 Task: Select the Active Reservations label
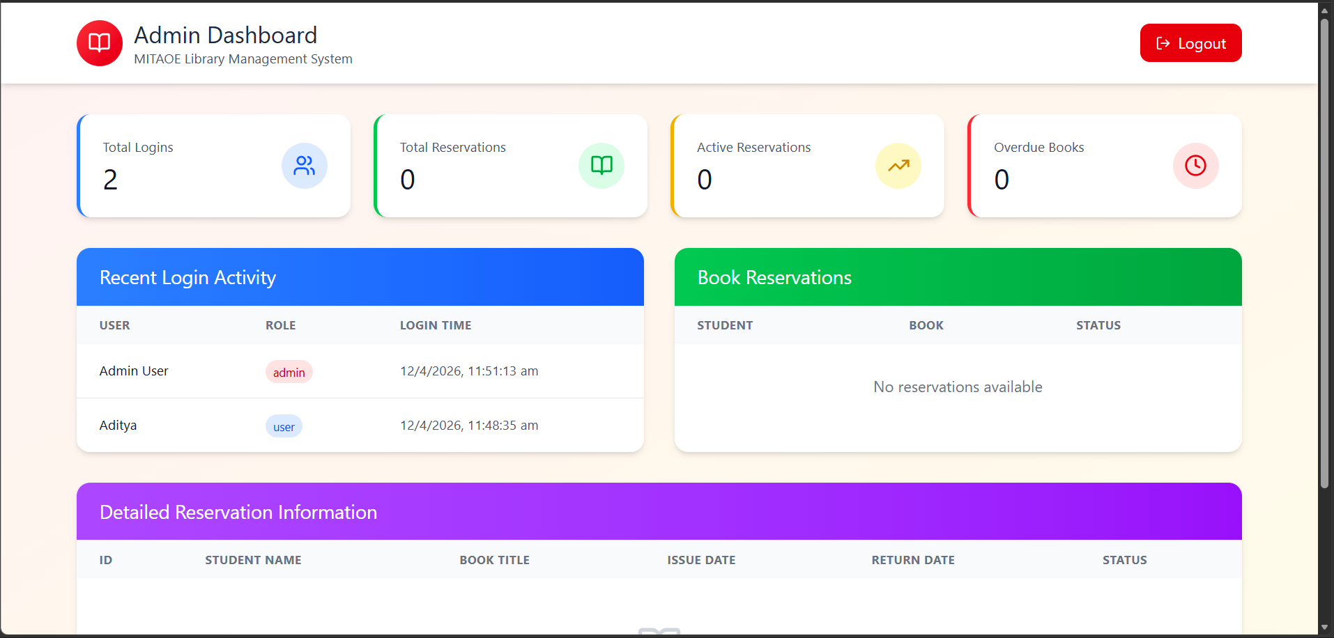753,148
